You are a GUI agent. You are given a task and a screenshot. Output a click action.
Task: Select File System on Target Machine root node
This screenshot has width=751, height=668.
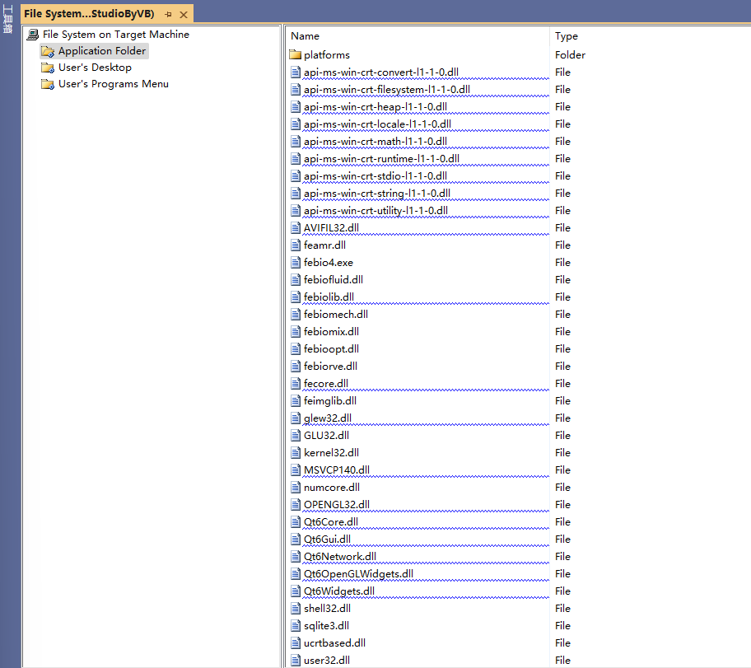pos(116,35)
